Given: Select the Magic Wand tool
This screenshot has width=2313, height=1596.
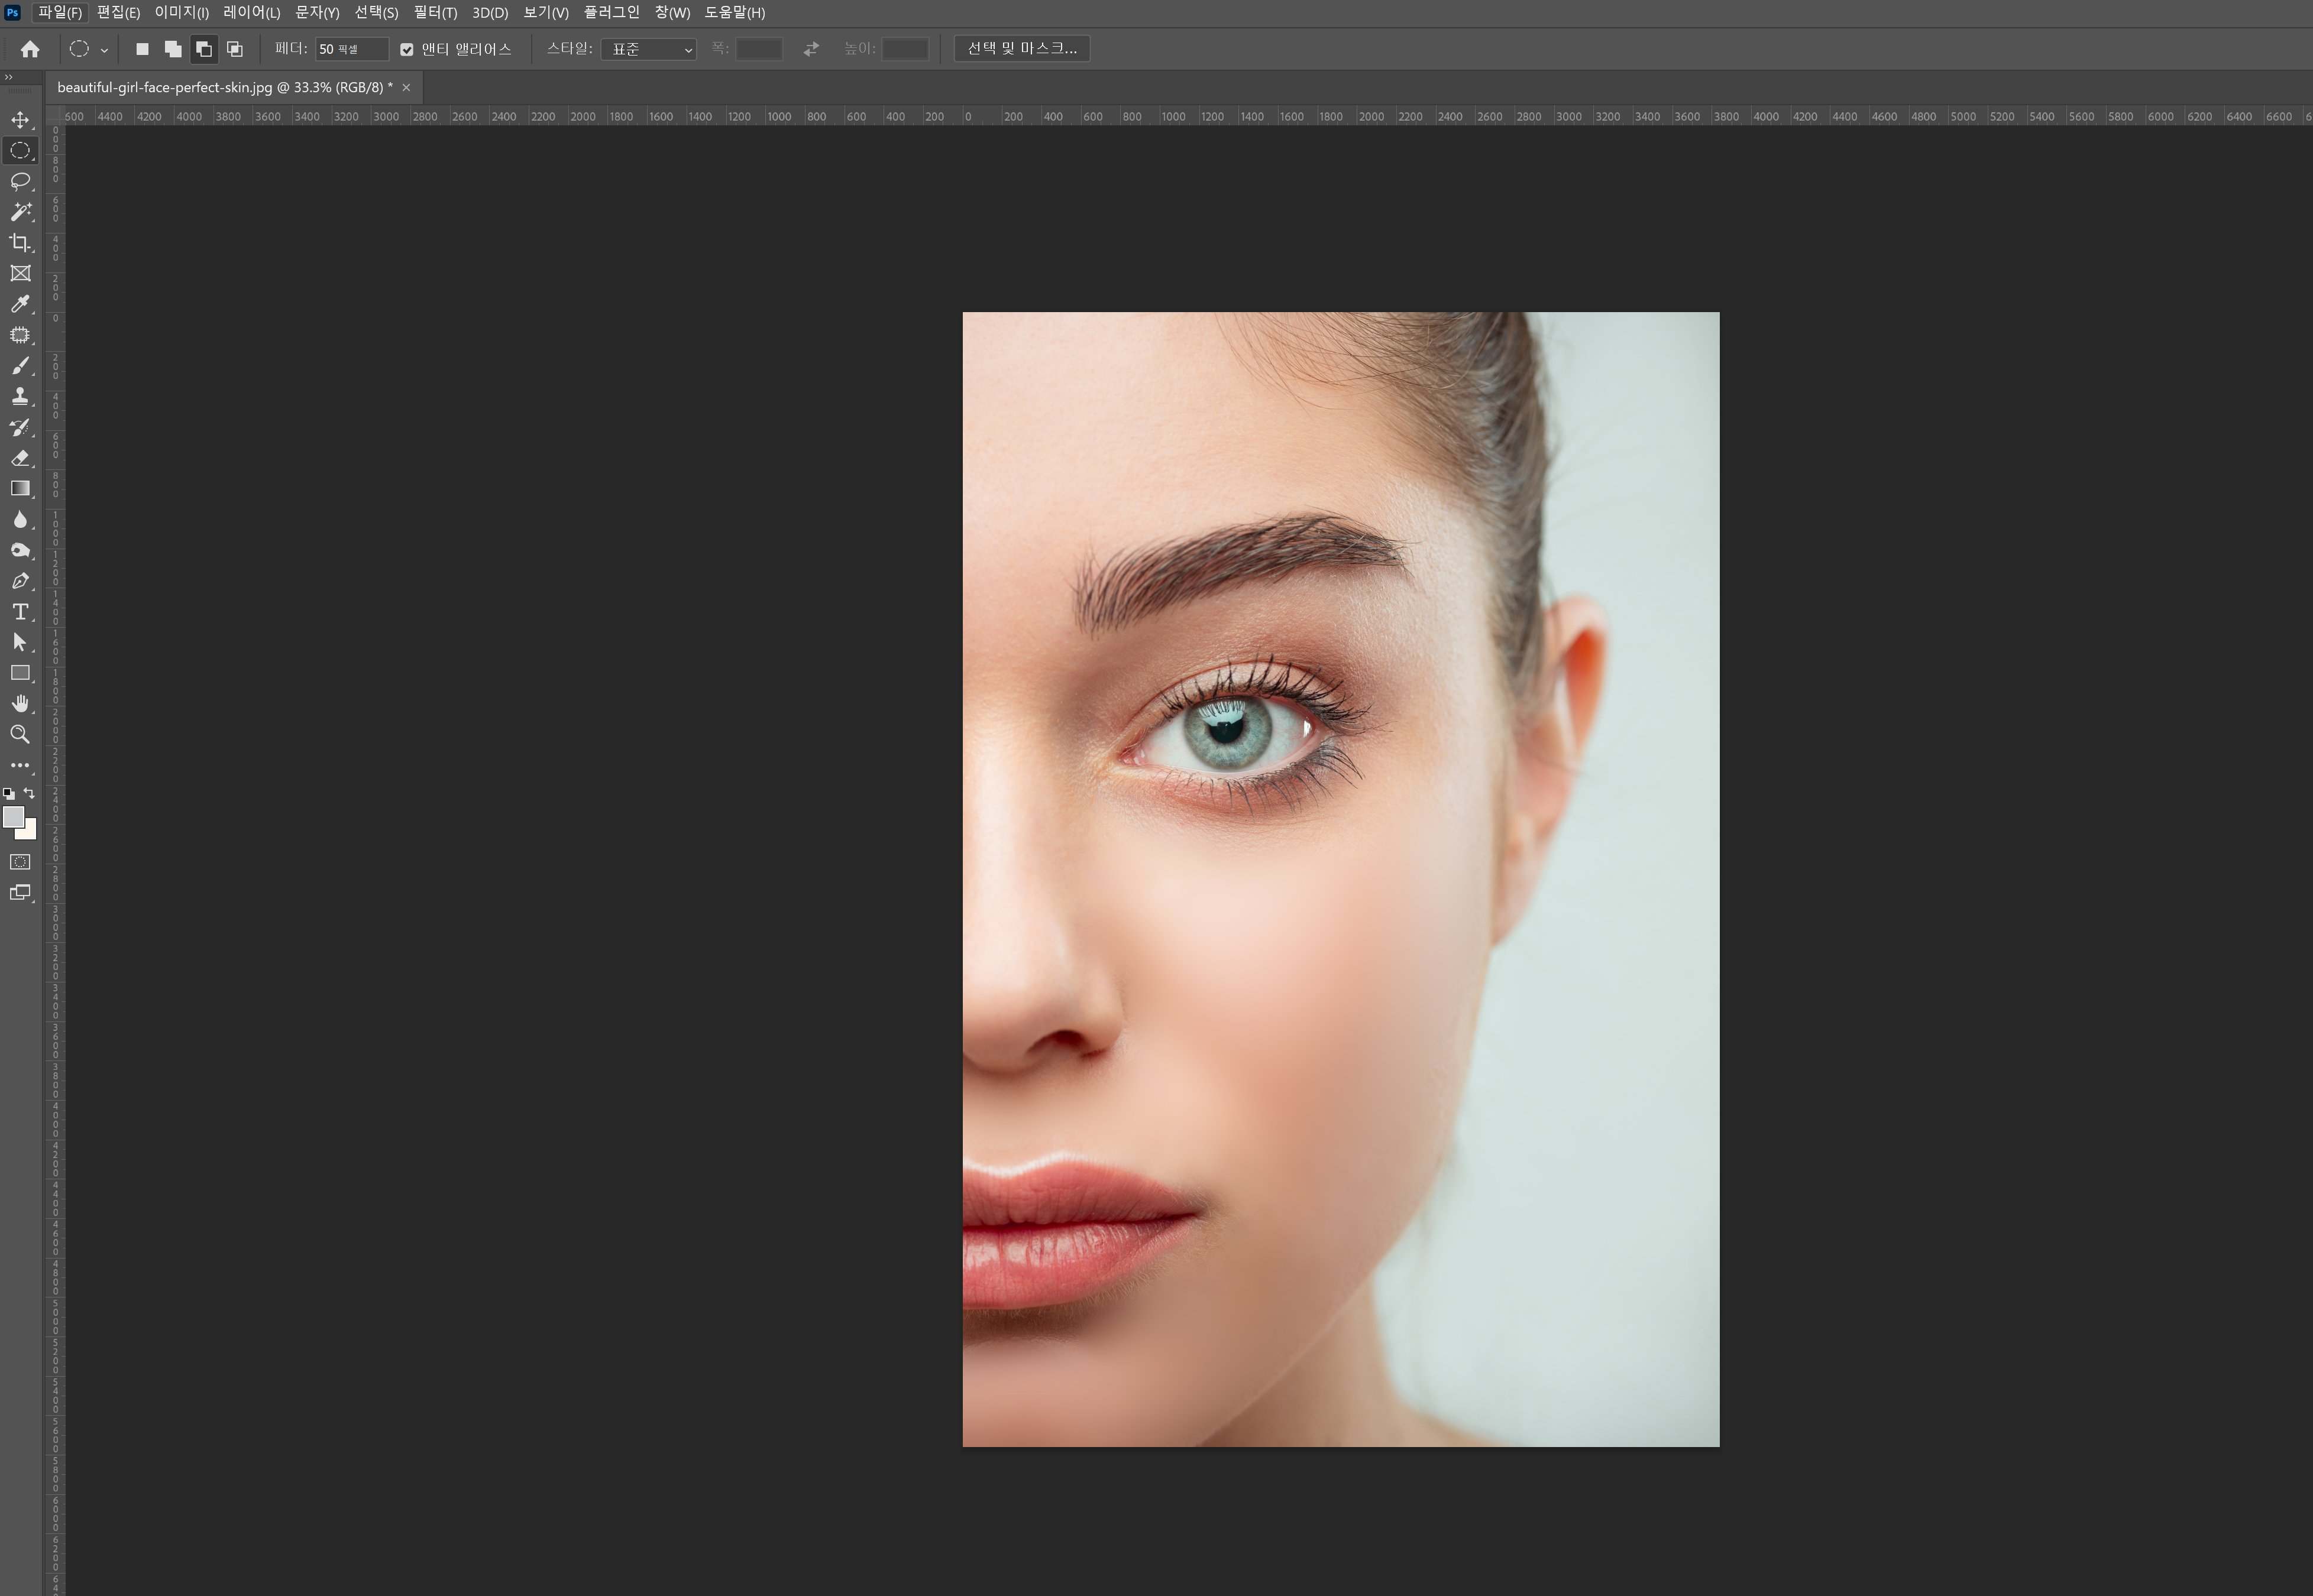Looking at the screenshot, I should pos(20,212).
